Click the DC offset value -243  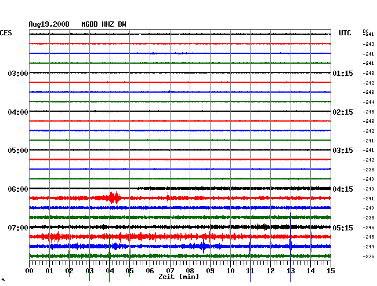pos(368,44)
